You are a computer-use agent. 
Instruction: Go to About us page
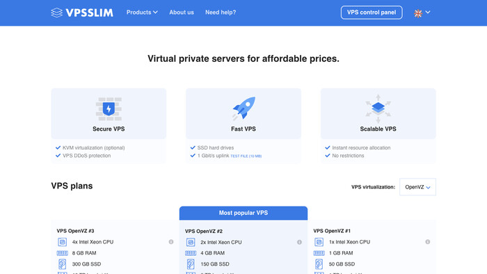182,13
